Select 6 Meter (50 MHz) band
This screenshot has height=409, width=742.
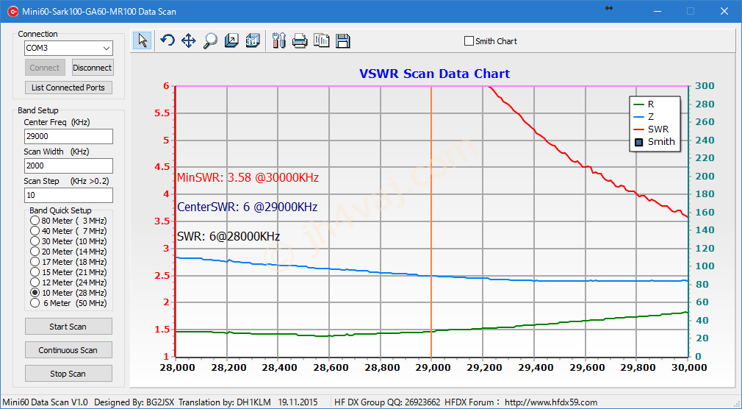click(35, 303)
